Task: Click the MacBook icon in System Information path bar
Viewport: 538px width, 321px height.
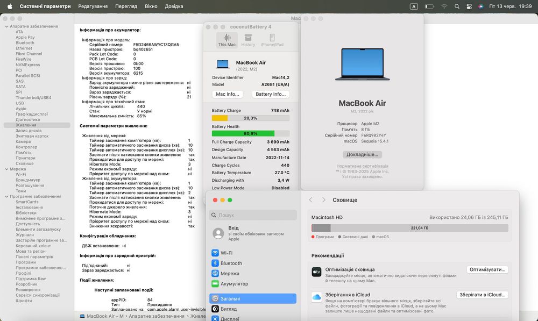Action: pos(82,316)
